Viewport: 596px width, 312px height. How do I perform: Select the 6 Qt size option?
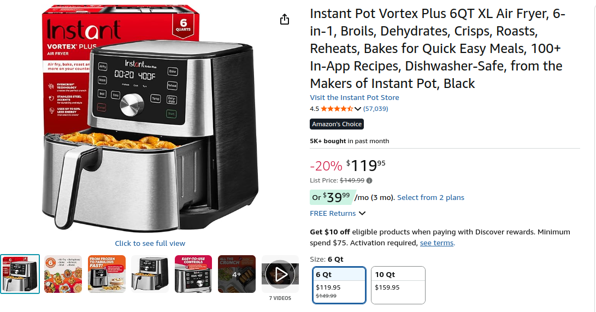coord(339,285)
